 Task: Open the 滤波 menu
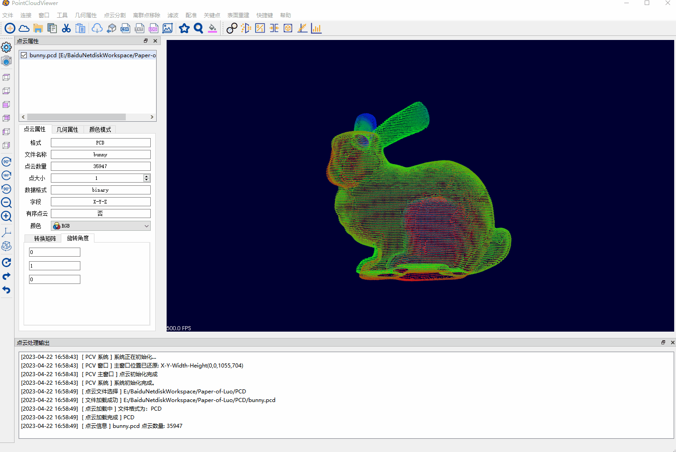click(x=173, y=15)
